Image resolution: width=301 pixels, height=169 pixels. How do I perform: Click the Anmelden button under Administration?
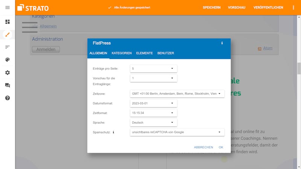click(46, 49)
